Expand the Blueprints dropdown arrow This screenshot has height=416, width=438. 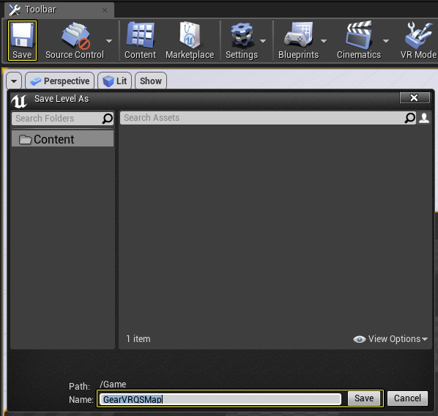click(x=324, y=41)
